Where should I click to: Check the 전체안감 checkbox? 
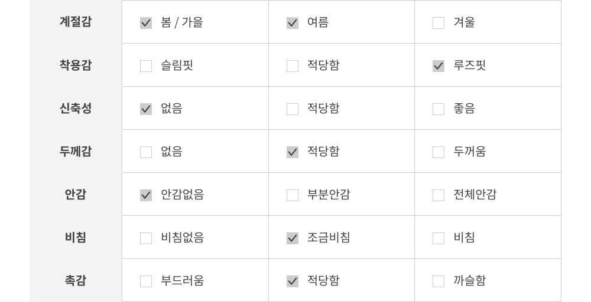[x=439, y=195]
